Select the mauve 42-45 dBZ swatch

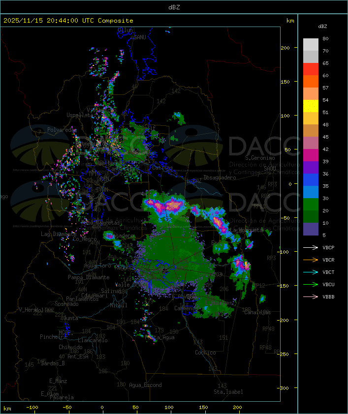pyautogui.click(x=311, y=143)
